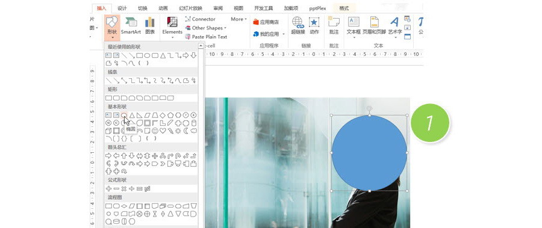Select the cross shape in 基本形状
The image size is (542, 228).
click(178, 123)
